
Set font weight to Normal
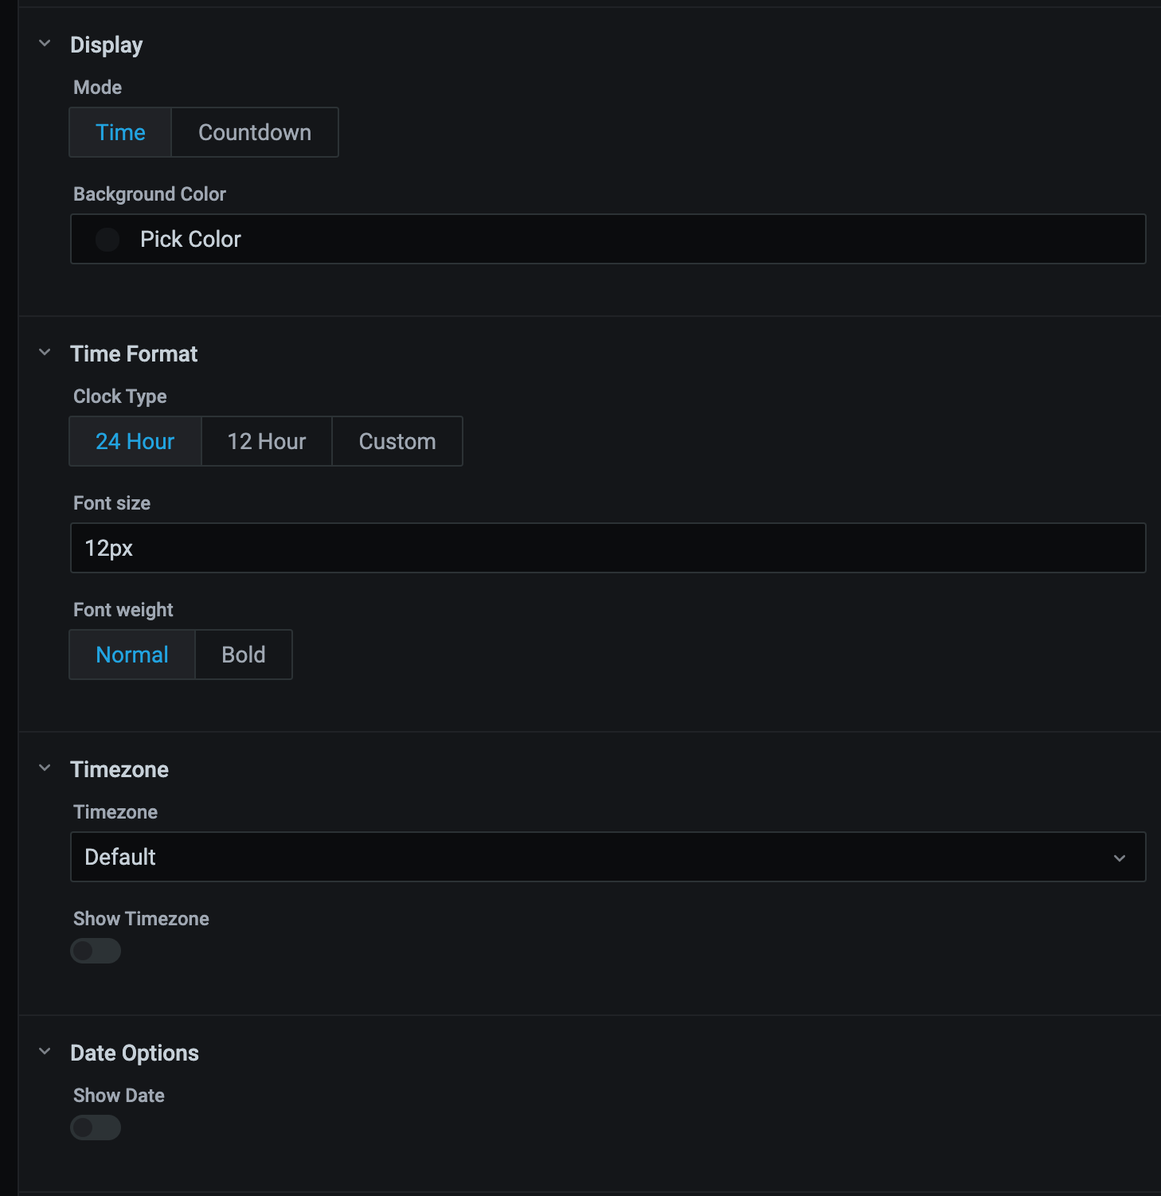click(x=131, y=655)
